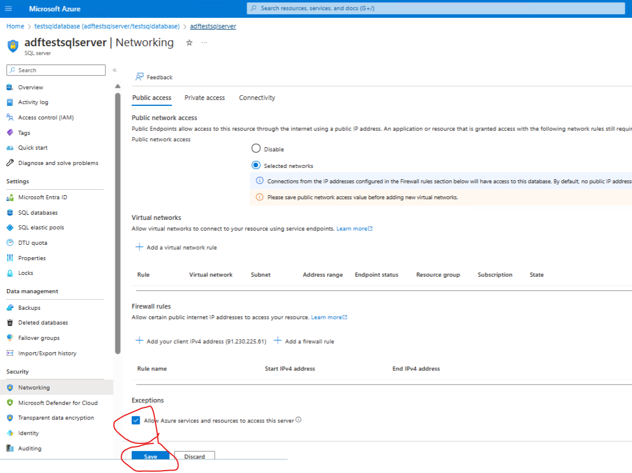Click the Properties icon in sidebar
This screenshot has width=632, height=473.
10,258
